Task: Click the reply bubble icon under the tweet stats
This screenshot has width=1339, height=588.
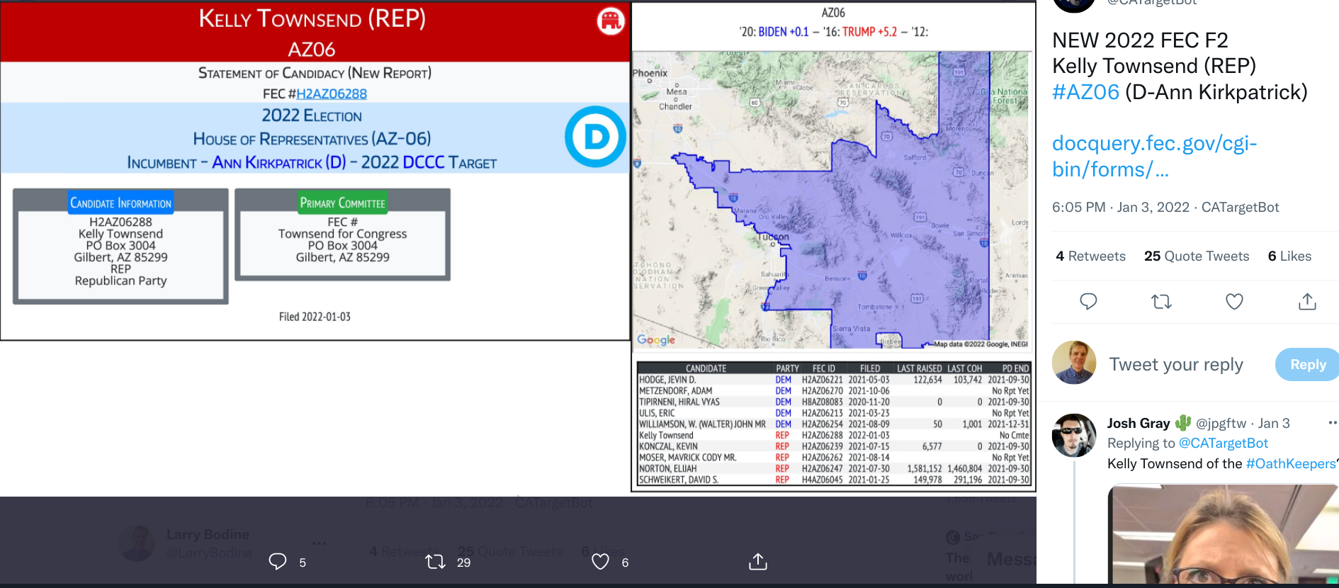Action: tap(1088, 302)
